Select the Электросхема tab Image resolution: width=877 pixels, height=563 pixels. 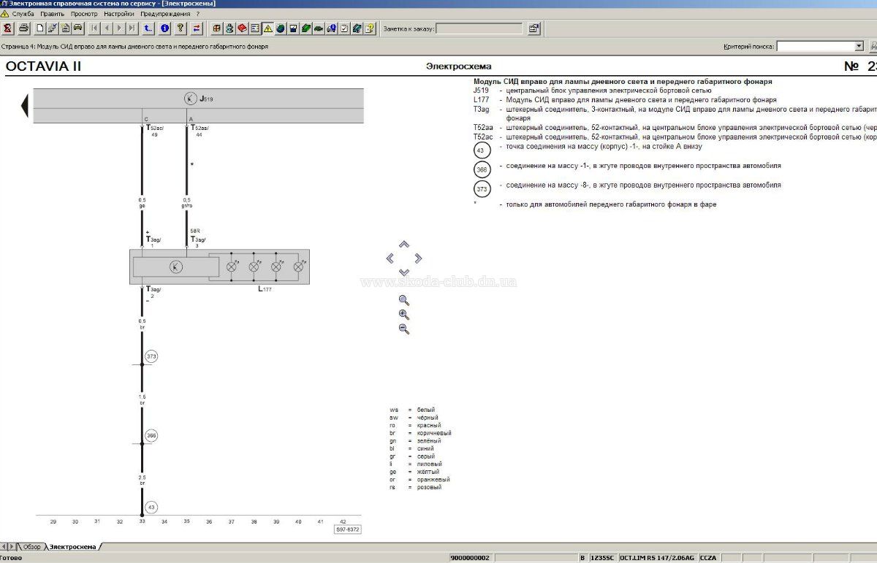coord(72,547)
